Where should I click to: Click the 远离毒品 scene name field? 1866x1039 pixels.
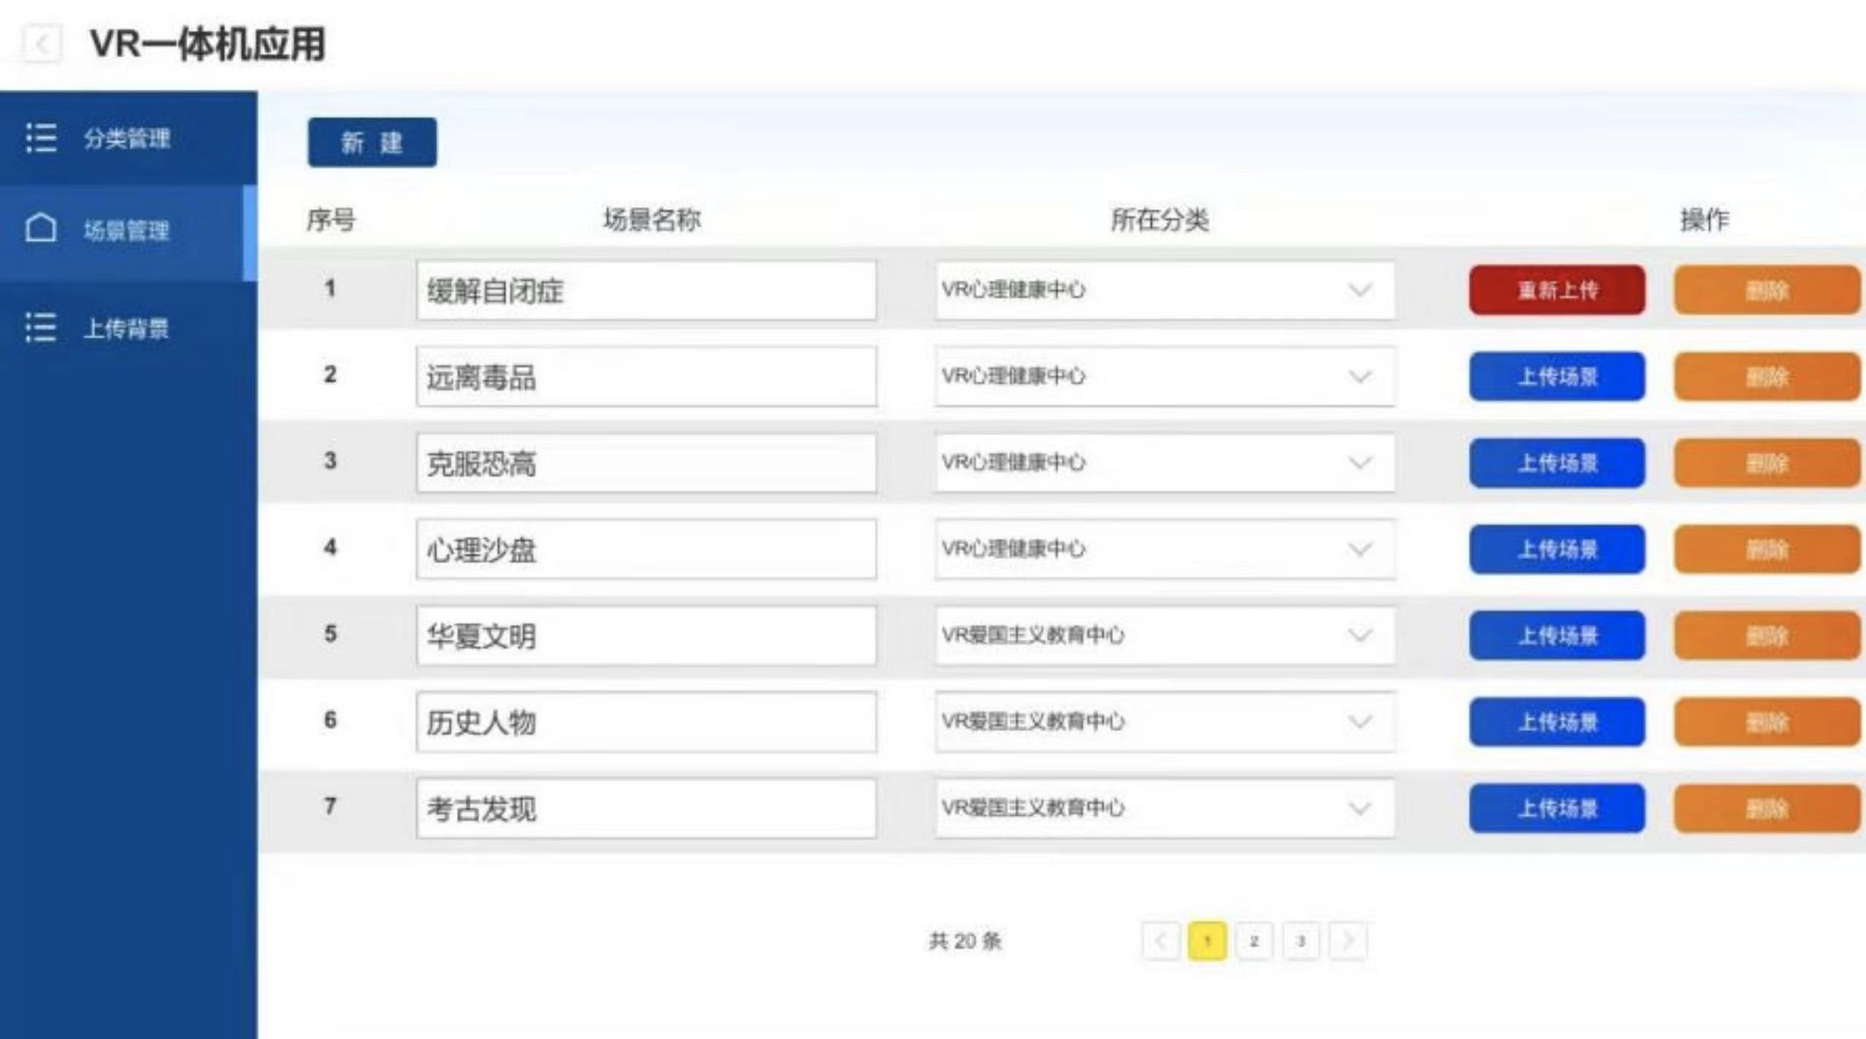coord(646,376)
